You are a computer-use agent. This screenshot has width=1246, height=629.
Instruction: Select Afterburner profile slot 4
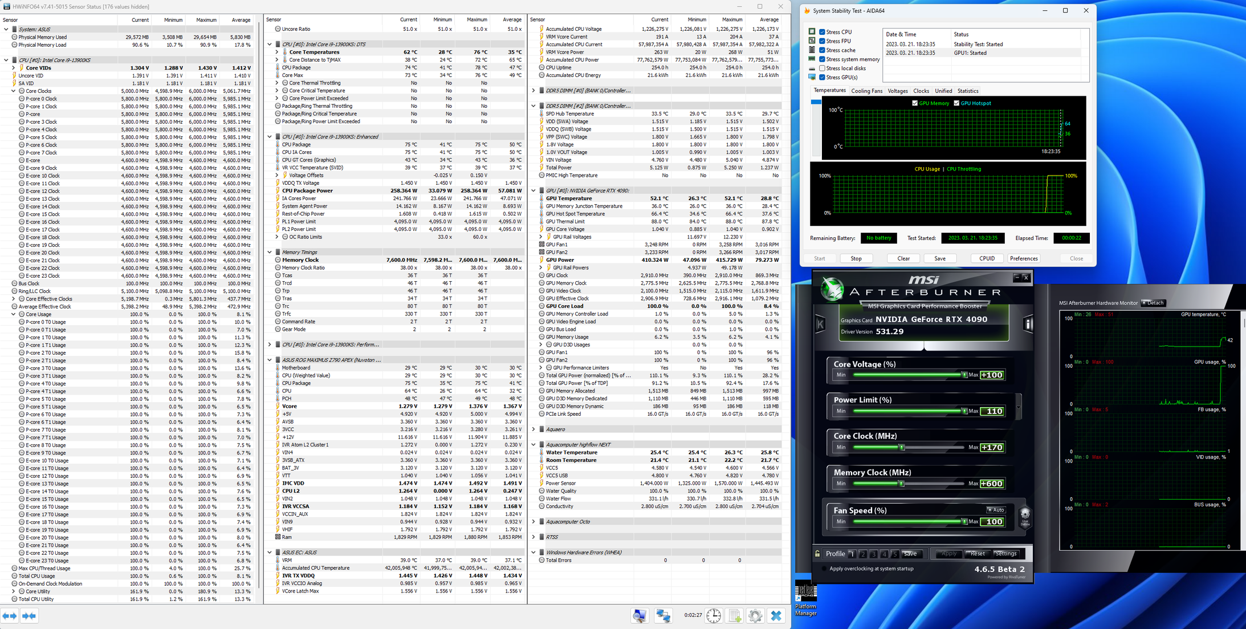click(x=884, y=554)
